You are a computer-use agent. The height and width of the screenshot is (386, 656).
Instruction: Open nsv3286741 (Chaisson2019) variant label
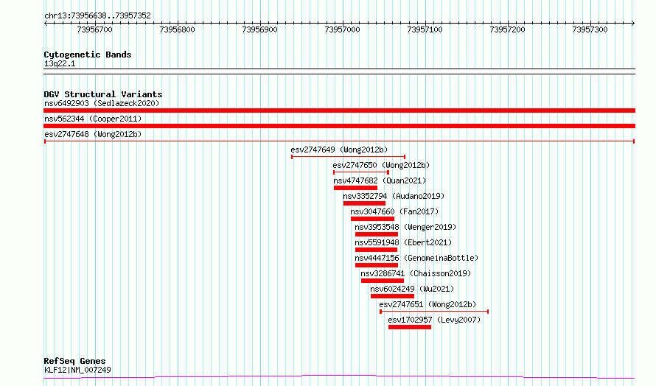click(x=416, y=273)
